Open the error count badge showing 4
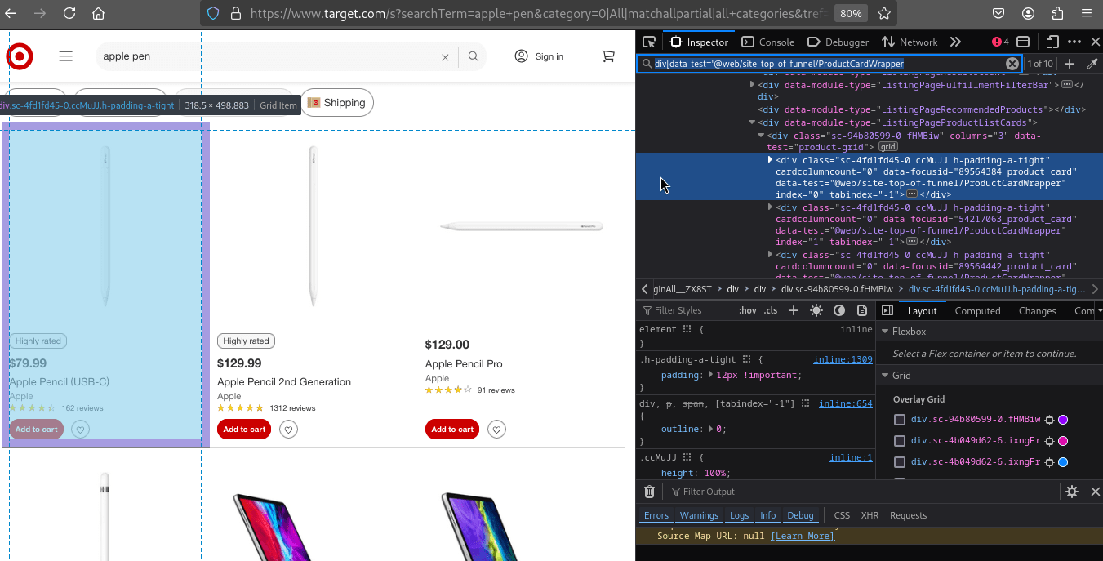The image size is (1103, 561). pos(1000,42)
